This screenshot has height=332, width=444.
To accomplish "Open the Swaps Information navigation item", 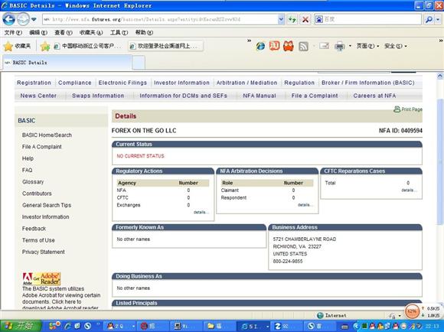I will [x=98, y=96].
